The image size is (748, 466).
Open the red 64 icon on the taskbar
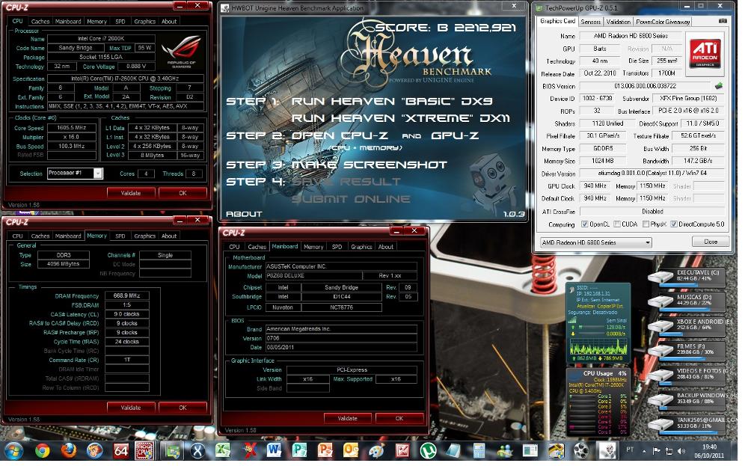coord(120,450)
